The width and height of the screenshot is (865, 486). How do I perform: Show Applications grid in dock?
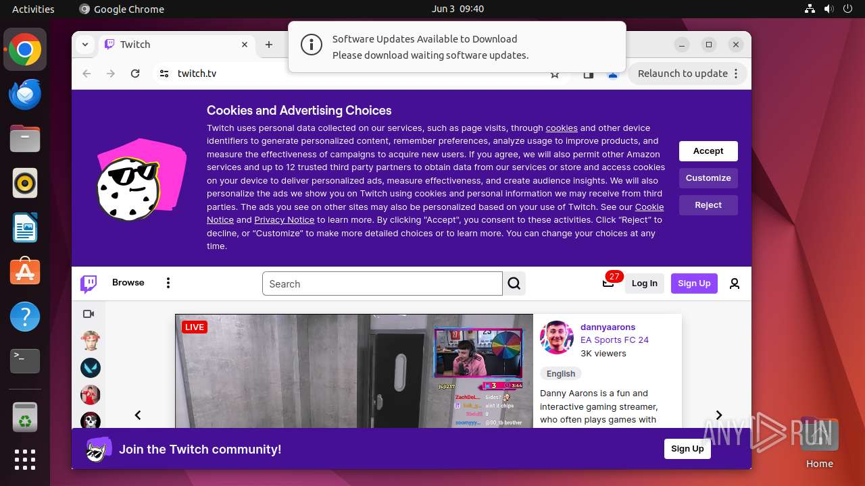(25, 460)
